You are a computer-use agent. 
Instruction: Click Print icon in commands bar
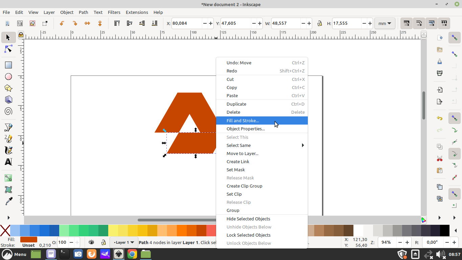click(x=440, y=73)
